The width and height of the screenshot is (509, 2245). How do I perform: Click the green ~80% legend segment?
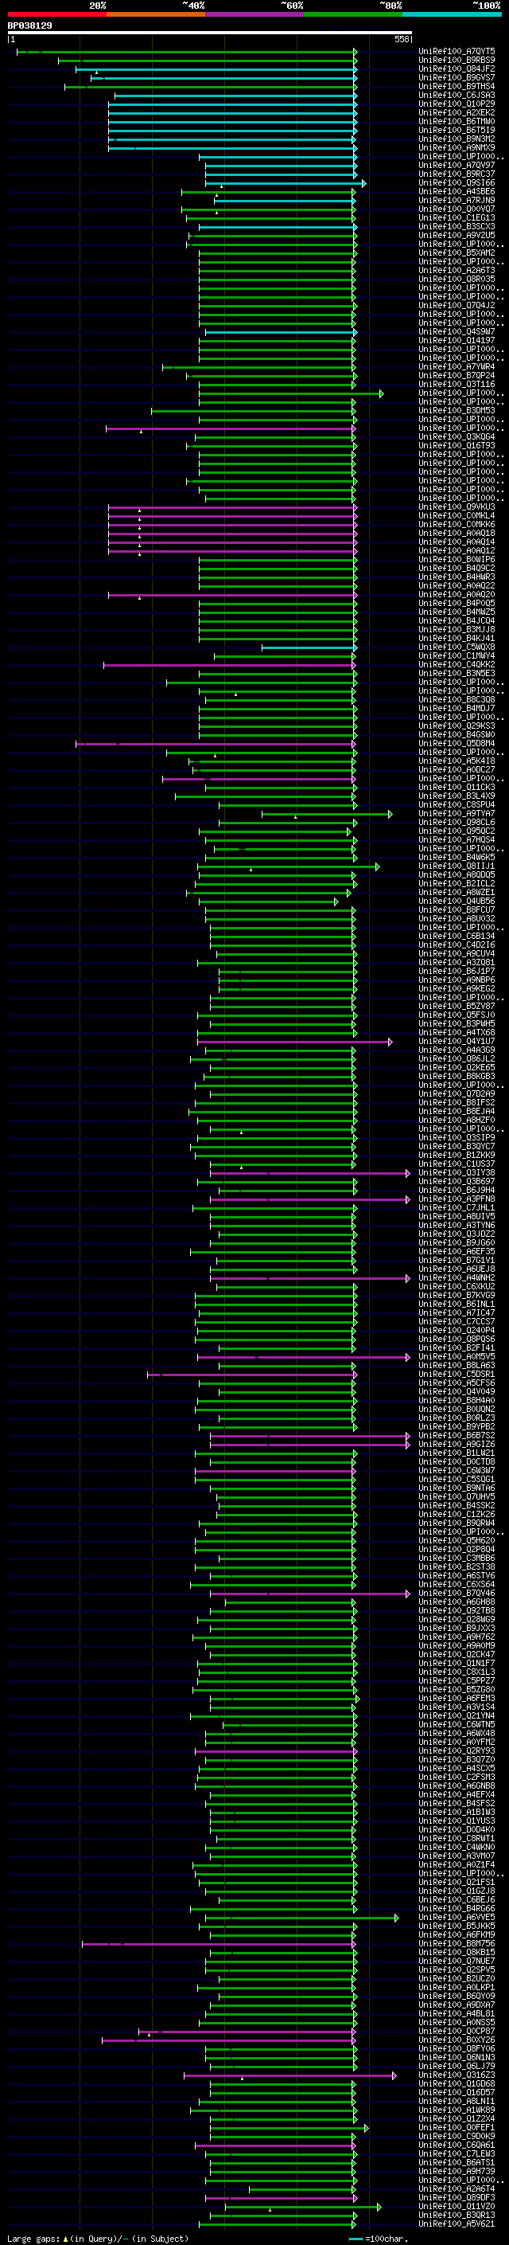(353, 15)
